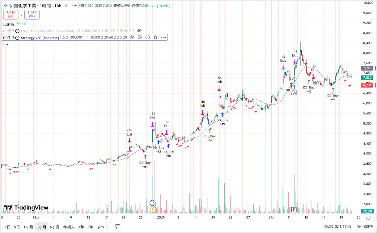Viewport: 377px width, 233px height.
Task: Click the TradingView logo
Action: point(26,208)
